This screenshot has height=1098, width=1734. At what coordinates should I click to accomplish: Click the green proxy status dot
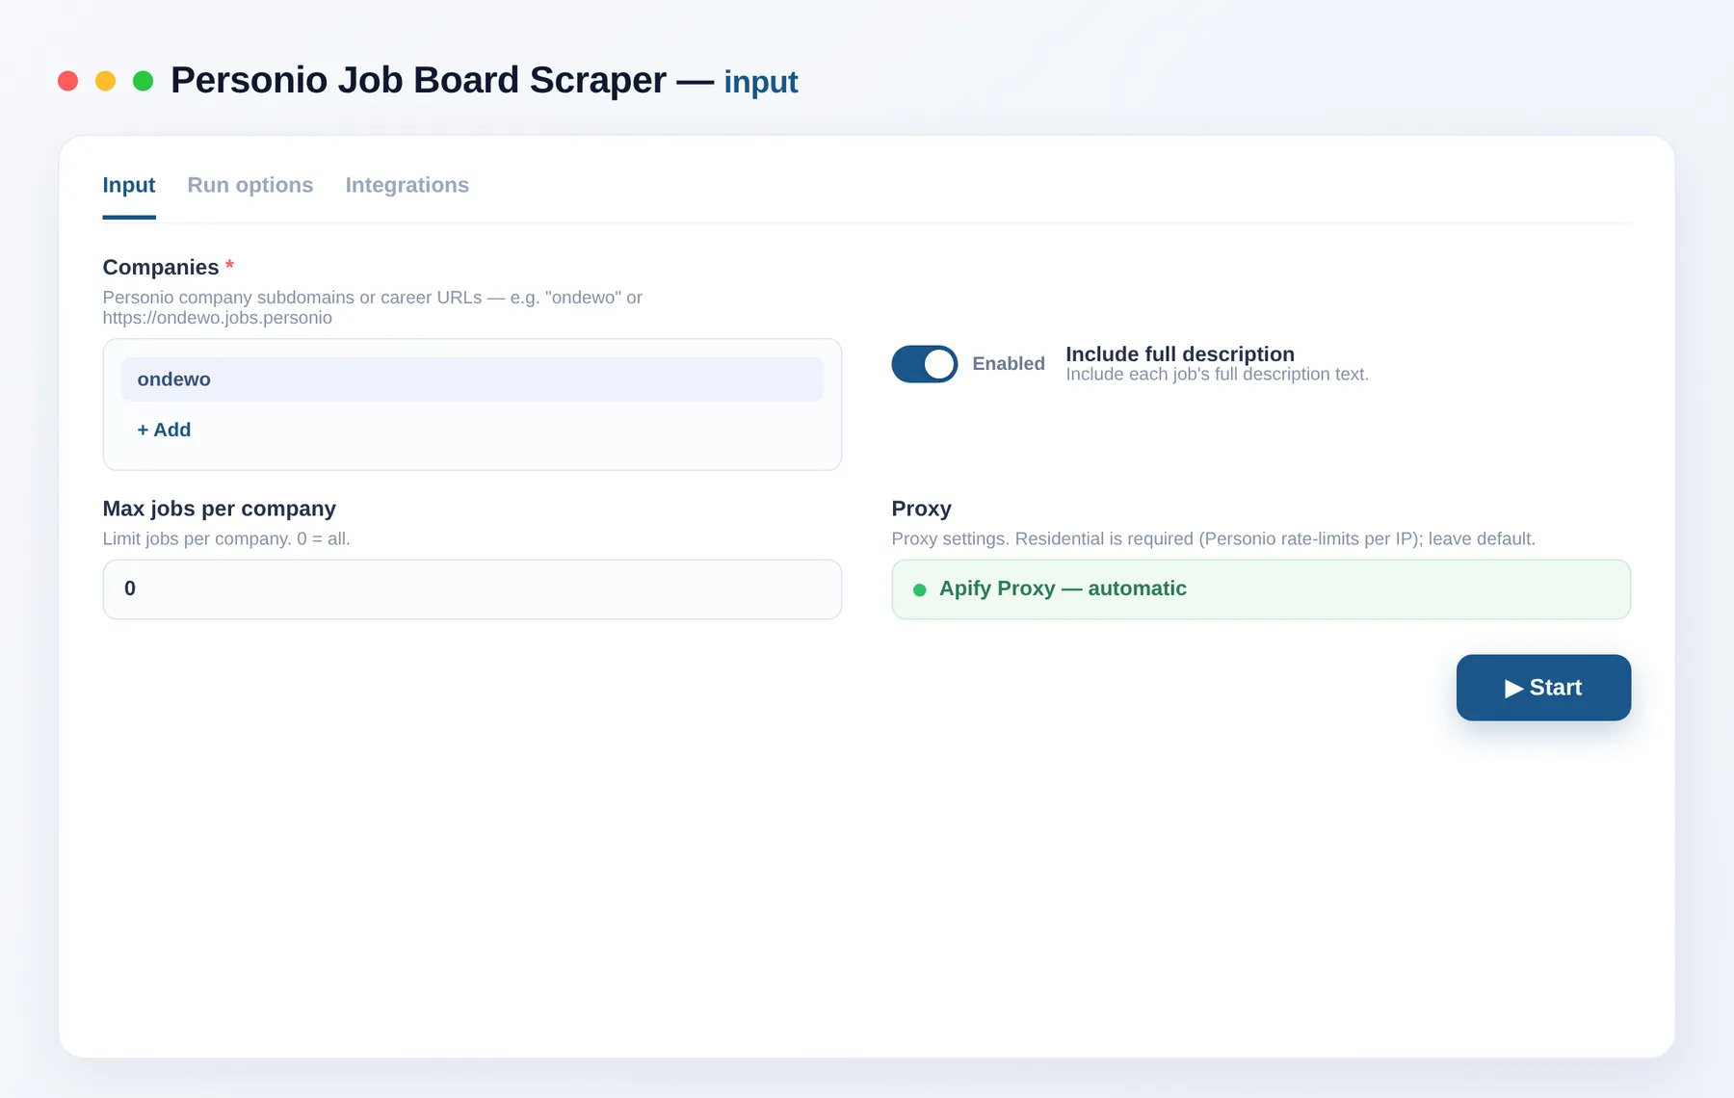tap(920, 589)
